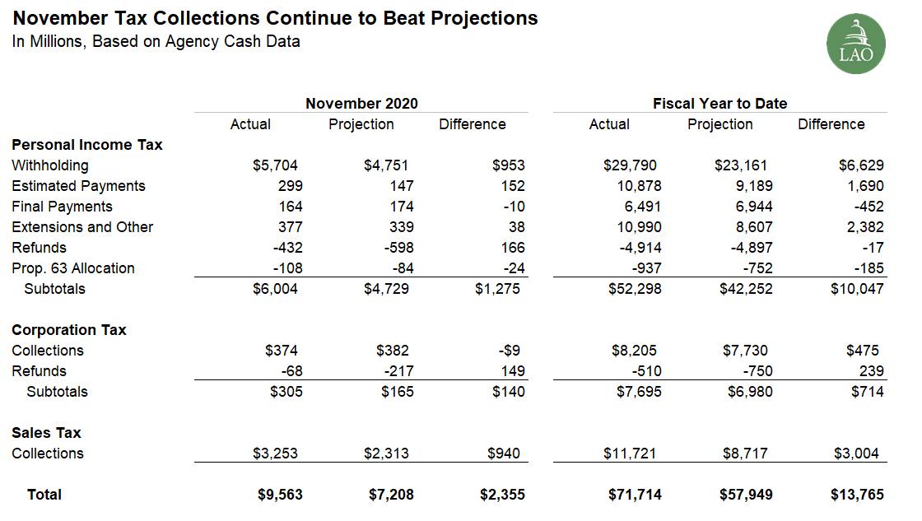Select the $52,298 subtotal cell
The width and height of the screenshot is (922, 521).
(x=634, y=289)
